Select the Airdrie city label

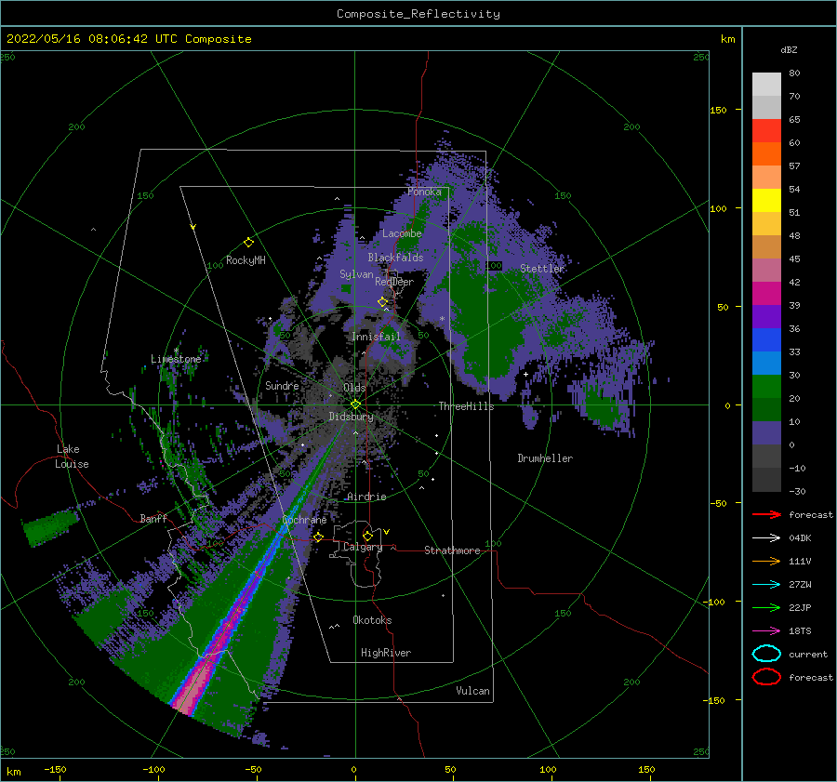pos(366,497)
